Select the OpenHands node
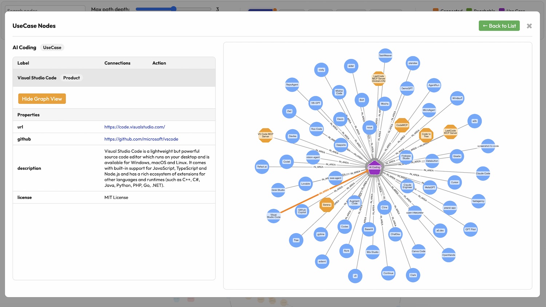The height and width of the screenshot is (307, 546). tap(448, 255)
